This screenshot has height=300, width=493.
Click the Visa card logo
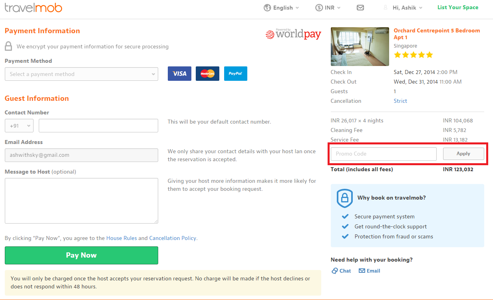(x=179, y=74)
